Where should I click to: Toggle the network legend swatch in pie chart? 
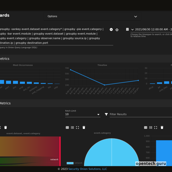tap(70, 163)
